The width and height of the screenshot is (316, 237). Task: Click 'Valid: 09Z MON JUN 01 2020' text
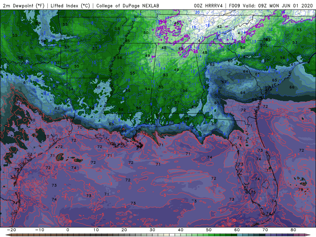pyautogui.click(x=278, y=6)
